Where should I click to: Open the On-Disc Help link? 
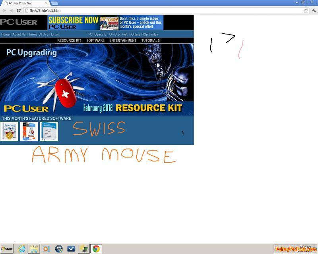tap(119, 34)
